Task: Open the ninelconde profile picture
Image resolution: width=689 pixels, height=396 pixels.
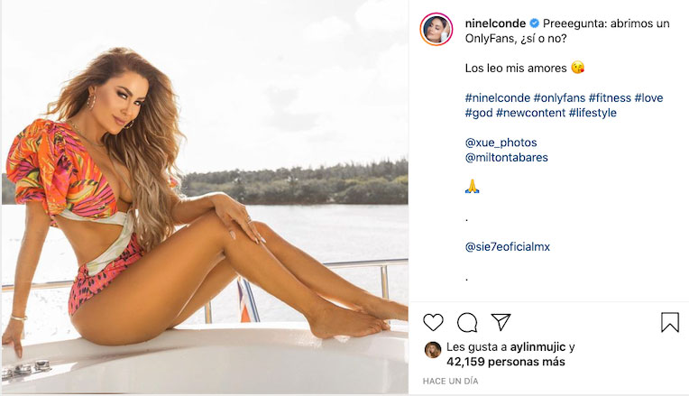Action: tap(436, 29)
